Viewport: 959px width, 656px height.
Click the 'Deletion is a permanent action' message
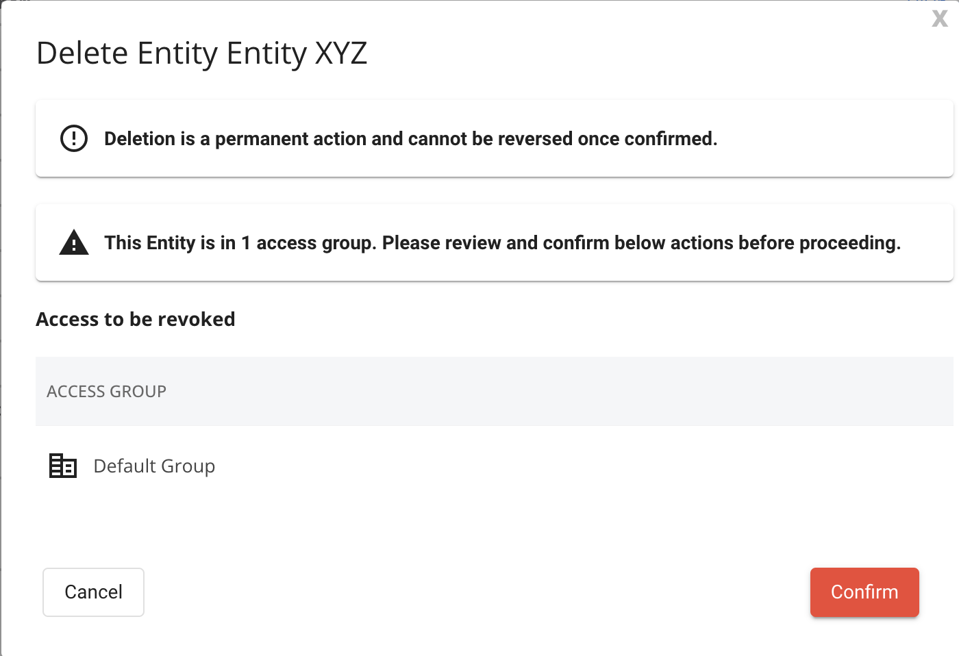click(411, 139)
